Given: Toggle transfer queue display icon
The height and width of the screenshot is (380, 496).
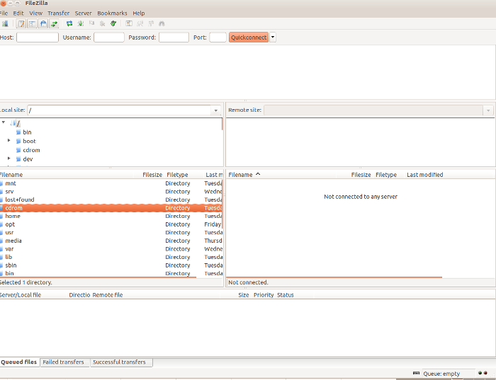Looking at the screenshot, I should 54,23.
